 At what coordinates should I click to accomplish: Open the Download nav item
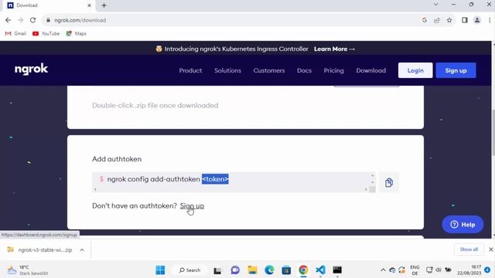[x=371, y=70]
